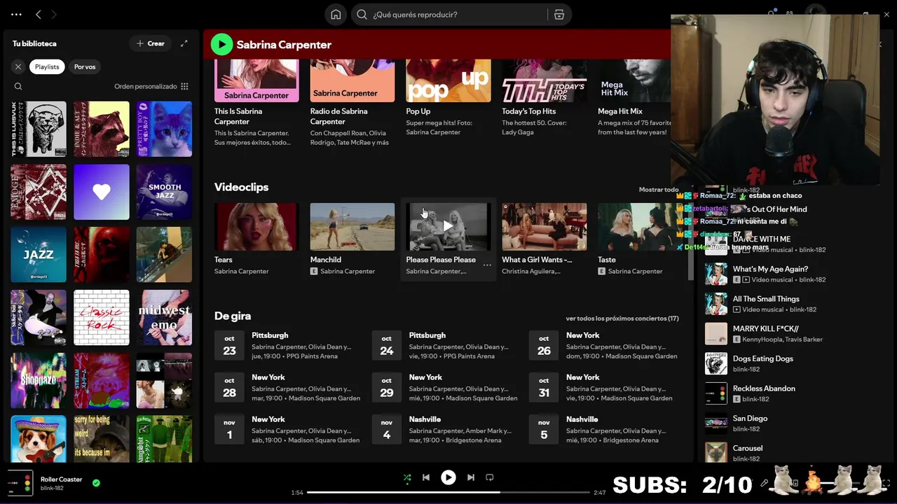Open the Smooth Jazz playlist cover
The image size is (897, 504).
pyautogui.click(x=164, y=192)
